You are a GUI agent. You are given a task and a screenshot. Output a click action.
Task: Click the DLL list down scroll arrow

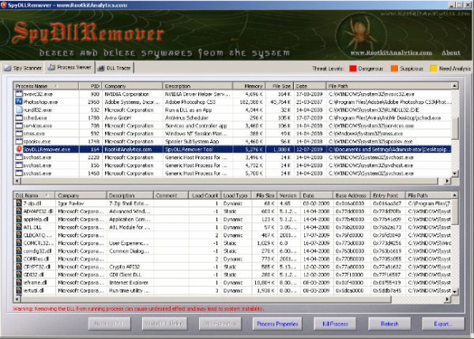tap(455, 292)
